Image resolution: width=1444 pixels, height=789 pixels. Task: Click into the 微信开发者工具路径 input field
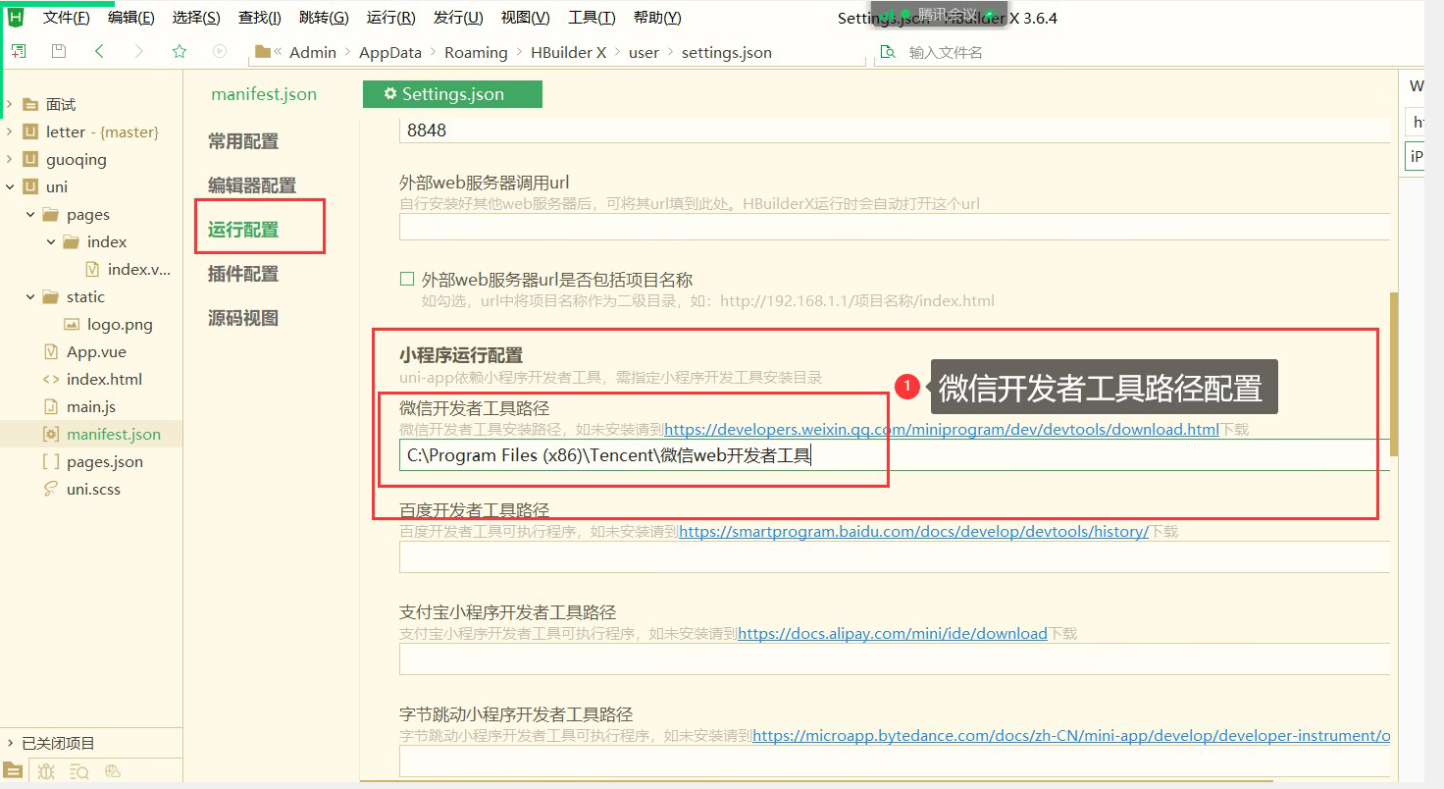(x=895, y=455)
